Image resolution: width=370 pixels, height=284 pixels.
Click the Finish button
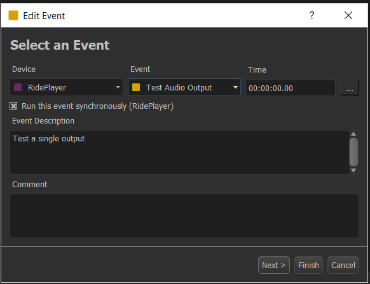pyautogui.click(x=308, y=265)
